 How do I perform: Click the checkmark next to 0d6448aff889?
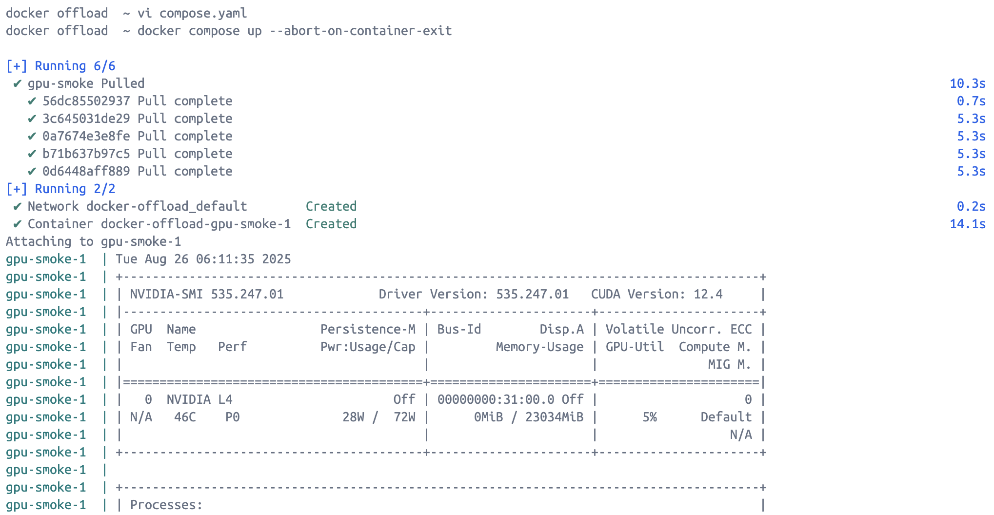(32, 171)
